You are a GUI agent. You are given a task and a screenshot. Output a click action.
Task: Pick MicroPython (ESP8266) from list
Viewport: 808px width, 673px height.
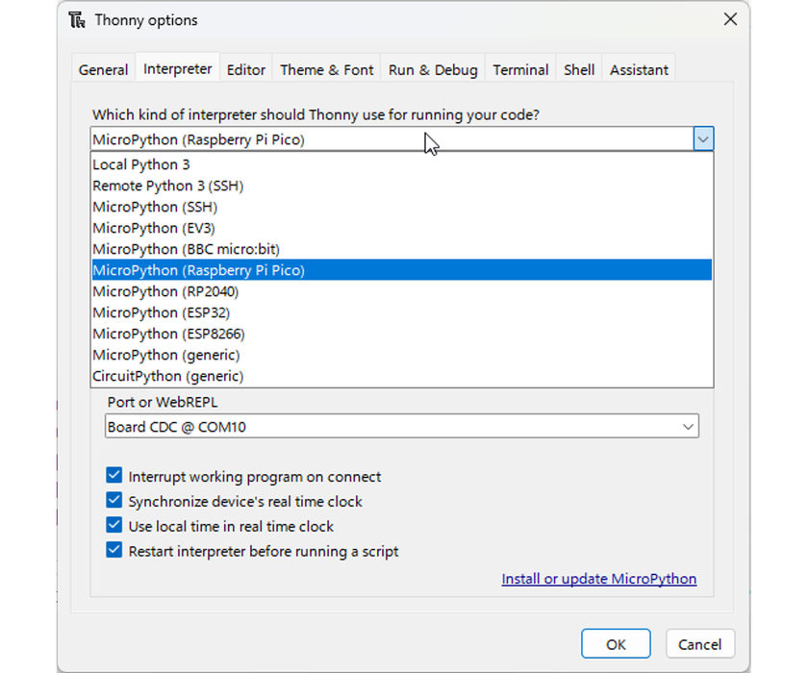pos(402,334)
